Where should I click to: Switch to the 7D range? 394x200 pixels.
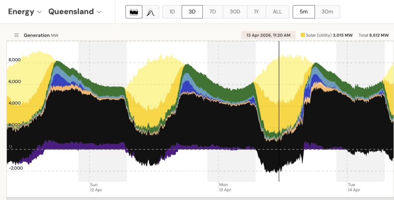(x=213, y=12)
